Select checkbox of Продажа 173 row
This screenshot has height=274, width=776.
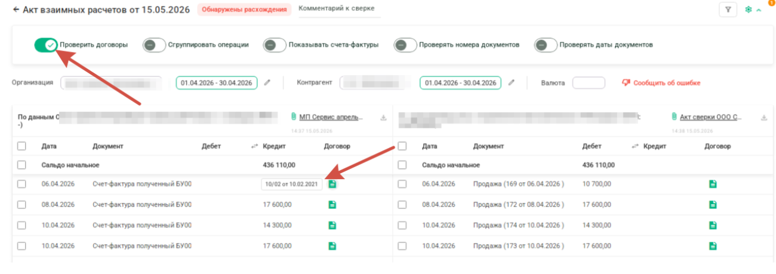[x=402, y=245]
